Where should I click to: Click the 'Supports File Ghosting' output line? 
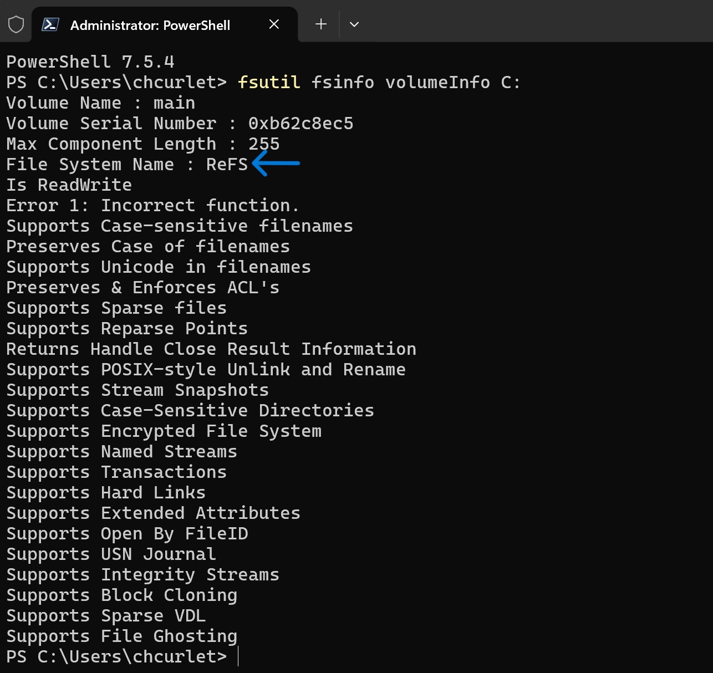122,636
